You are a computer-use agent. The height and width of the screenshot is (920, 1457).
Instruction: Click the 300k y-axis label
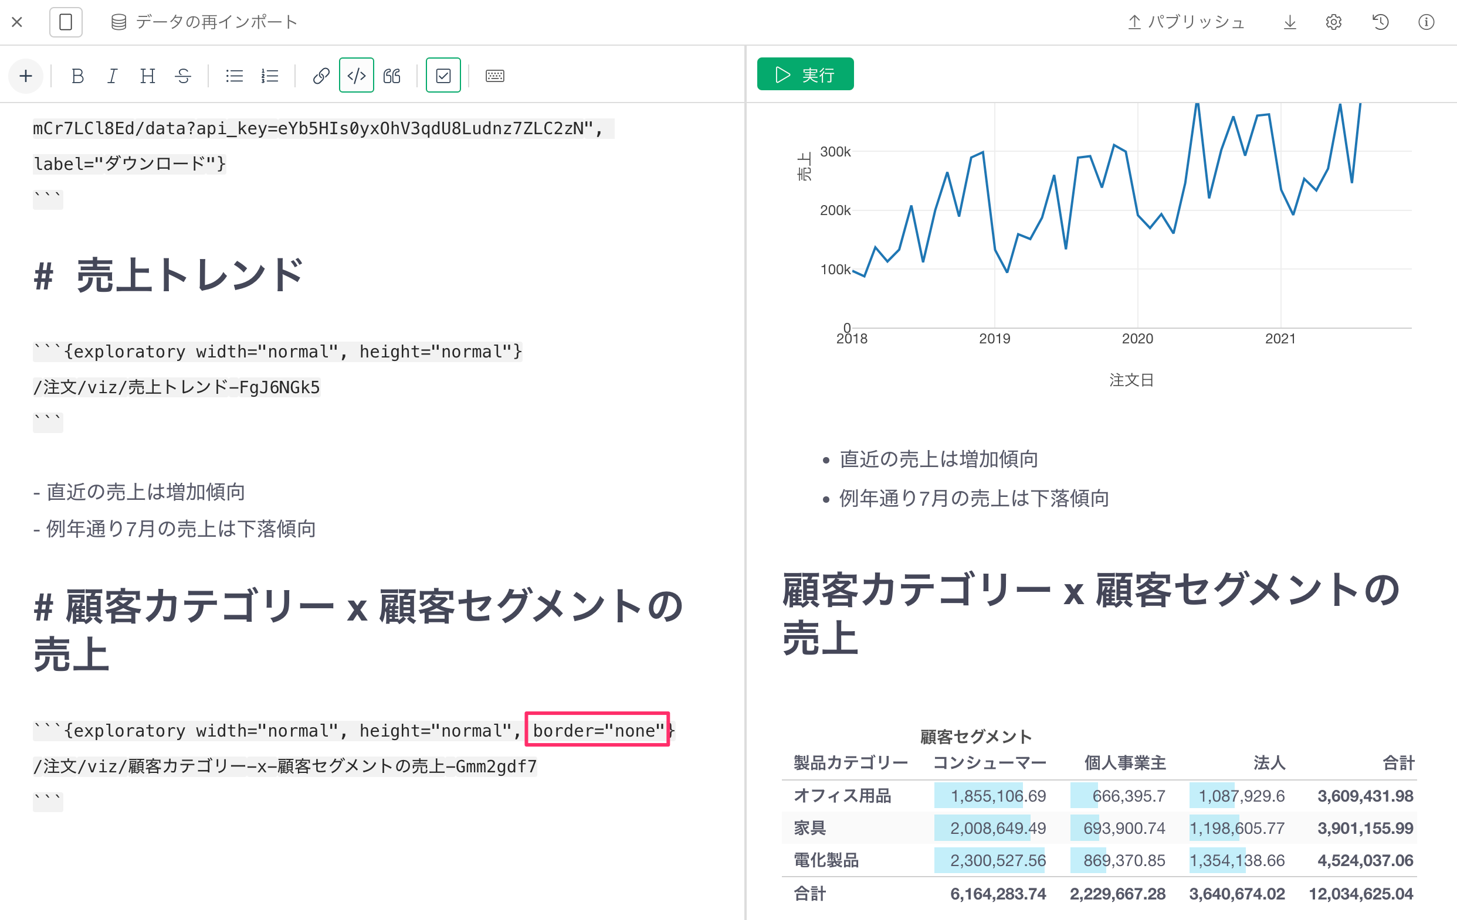835,152
